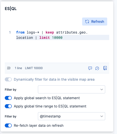Click the LIMIT 10000 label in footer
This screenshot has height=134, width=117.
[34, 68]
